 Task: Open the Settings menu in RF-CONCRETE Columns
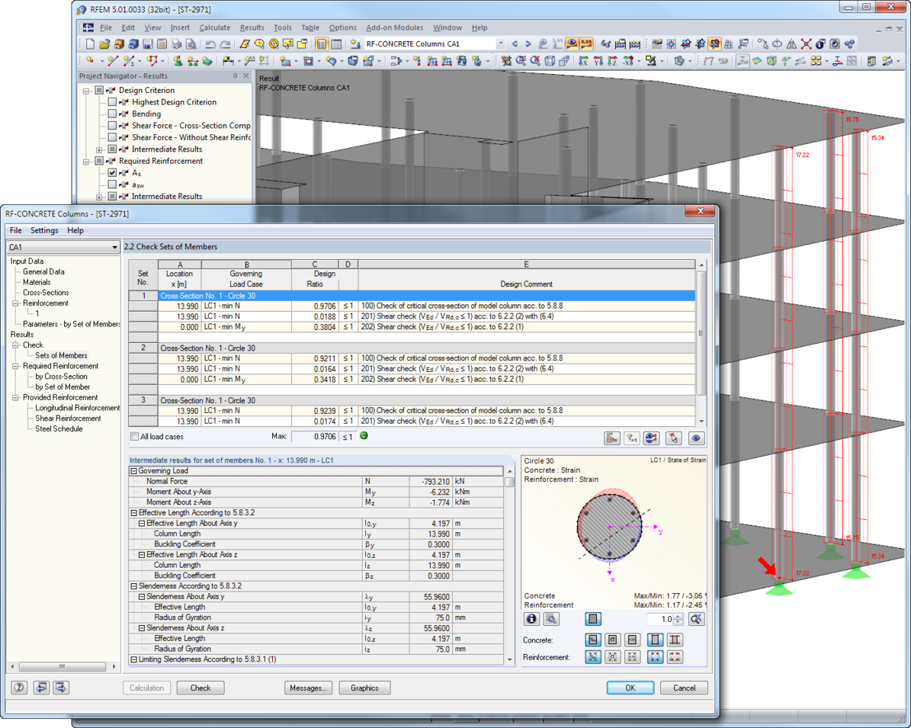tap(44, 230)
